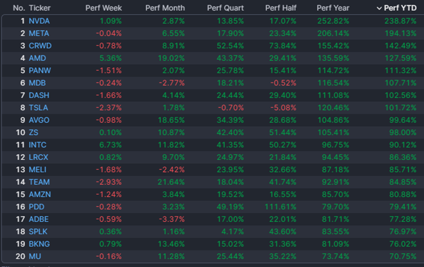Select PDD Perf Quart value 49.19%
This screenshot has height=267, width=424.
[x=230, y=207]
